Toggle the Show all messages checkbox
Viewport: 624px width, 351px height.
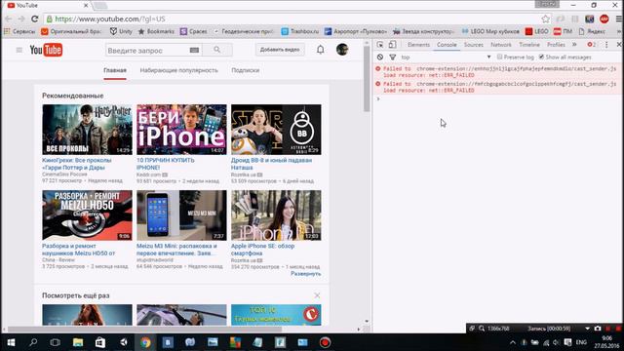(542, 57)
